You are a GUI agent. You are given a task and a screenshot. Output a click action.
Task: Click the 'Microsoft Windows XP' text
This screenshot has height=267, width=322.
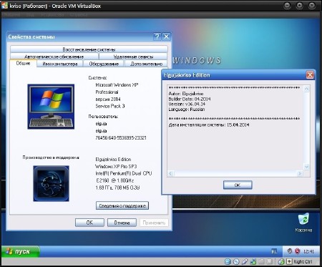pyautogui.click(x=117, y=85)
